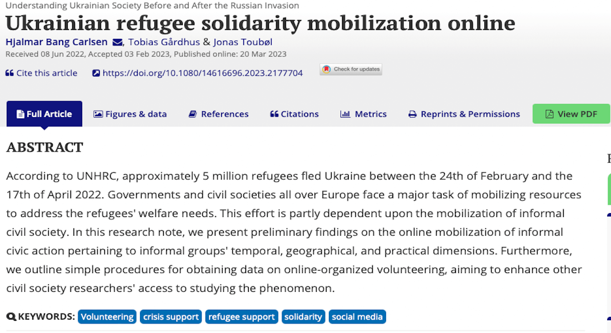Image resolution: width=611 pixels, height=333 pixels.
Task: Select the Volunteering keyword tag
Action: pos(107,317)
